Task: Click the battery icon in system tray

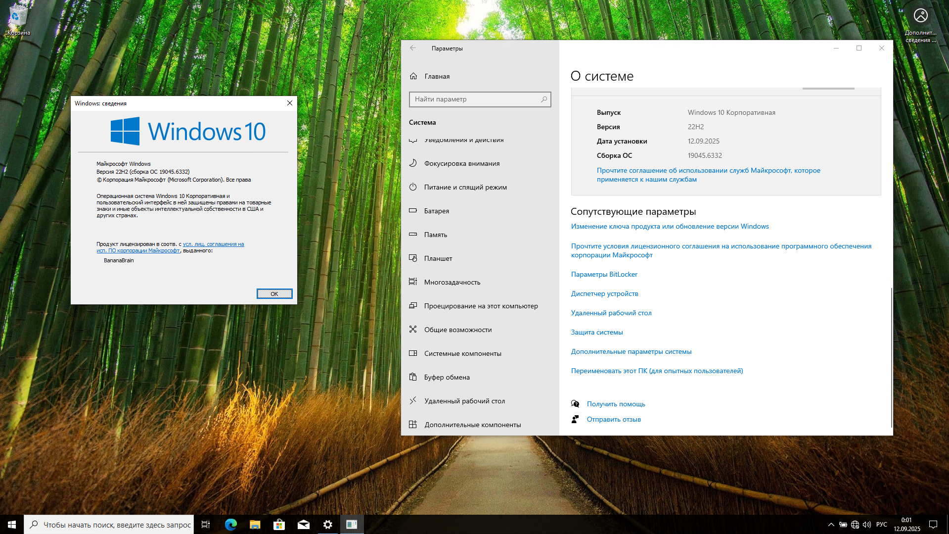Action: tap(843, 525)
